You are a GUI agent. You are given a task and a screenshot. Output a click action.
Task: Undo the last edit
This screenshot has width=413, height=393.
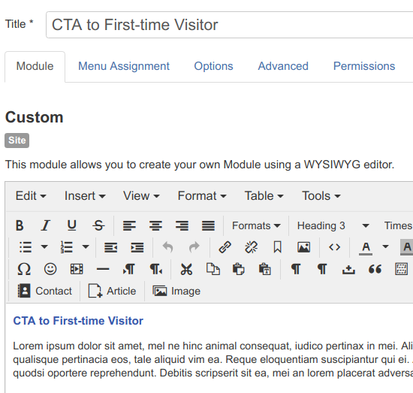pos(167,247)
